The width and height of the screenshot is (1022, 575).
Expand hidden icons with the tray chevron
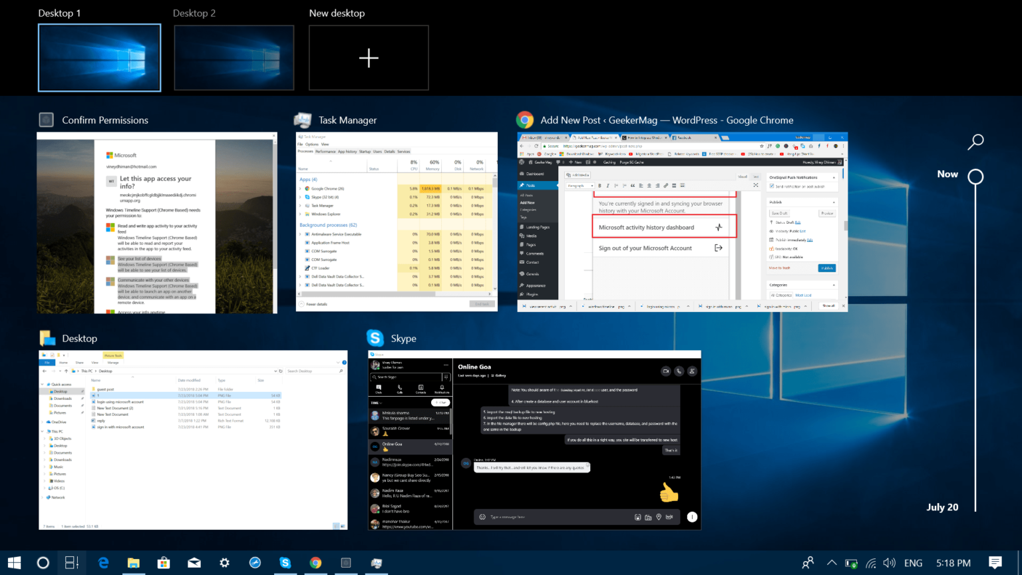click(832, 562)
